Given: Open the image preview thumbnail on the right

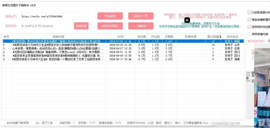Looking at the screenshot, I should pyautogui.click(x=262, y=88).
